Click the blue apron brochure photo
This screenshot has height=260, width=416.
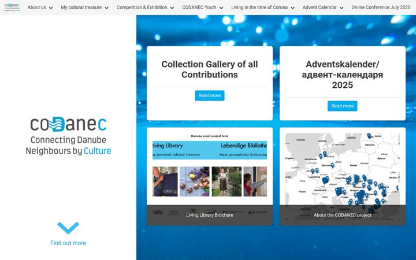pyautogui.click(x=165, y=181)
